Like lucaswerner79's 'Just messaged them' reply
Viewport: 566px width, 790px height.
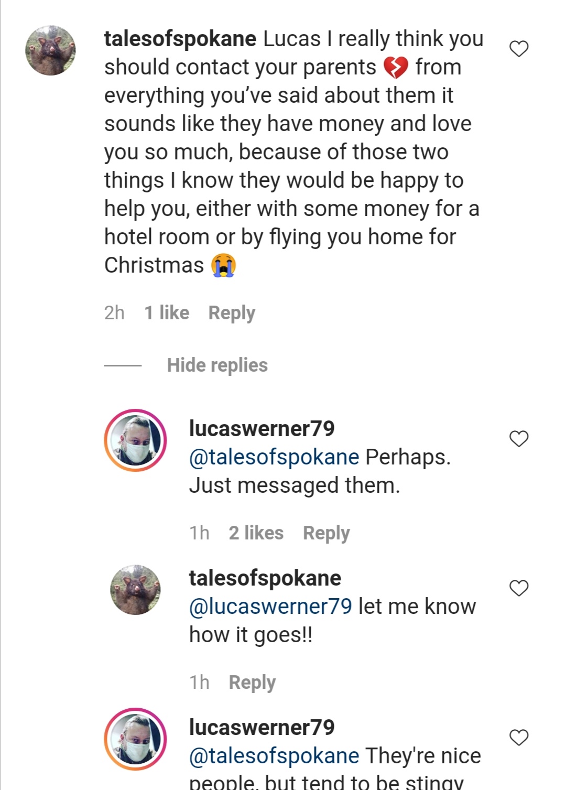pos(519,439)
